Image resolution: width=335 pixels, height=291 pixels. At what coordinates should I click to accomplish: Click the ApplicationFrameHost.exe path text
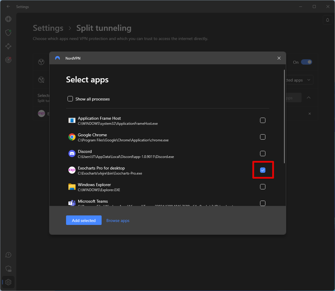coord(118,124)
